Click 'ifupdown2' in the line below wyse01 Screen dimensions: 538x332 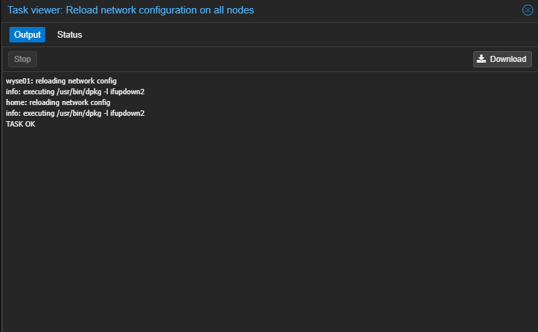coord(127,92)
